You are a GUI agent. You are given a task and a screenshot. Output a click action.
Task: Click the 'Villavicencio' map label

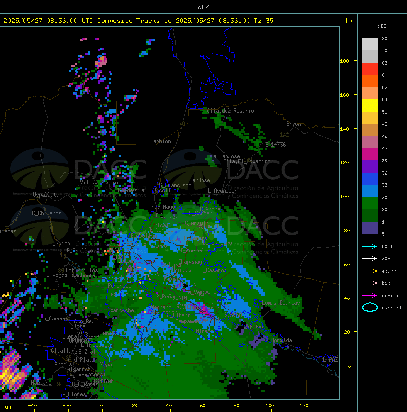coord(99,183)
